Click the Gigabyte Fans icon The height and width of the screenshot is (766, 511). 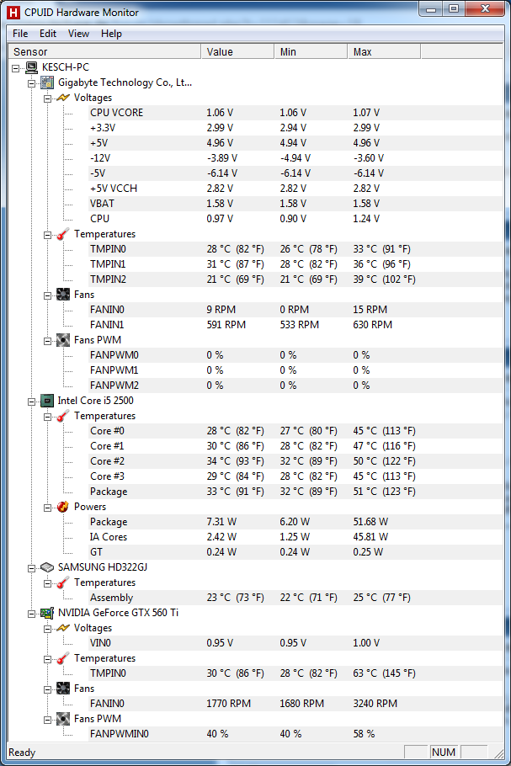[x=63, y=295]
